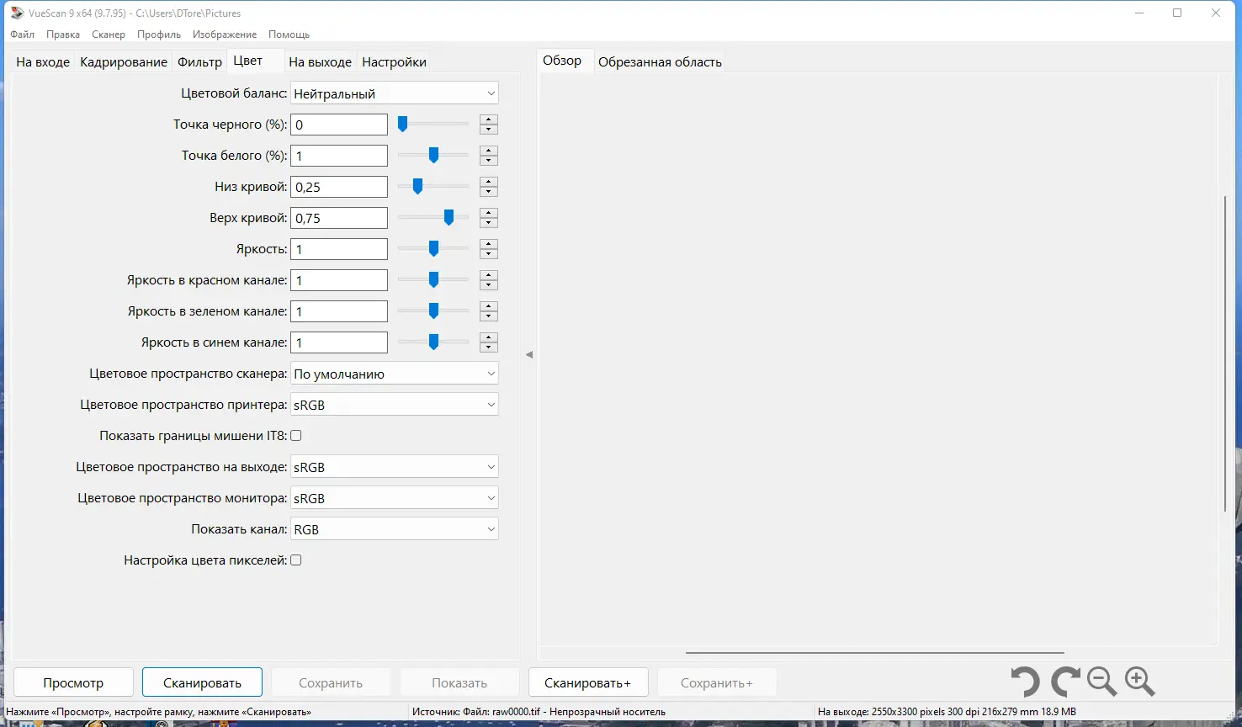Switch to the Настройки tab

pyautogui.click(x=394, y=62)
